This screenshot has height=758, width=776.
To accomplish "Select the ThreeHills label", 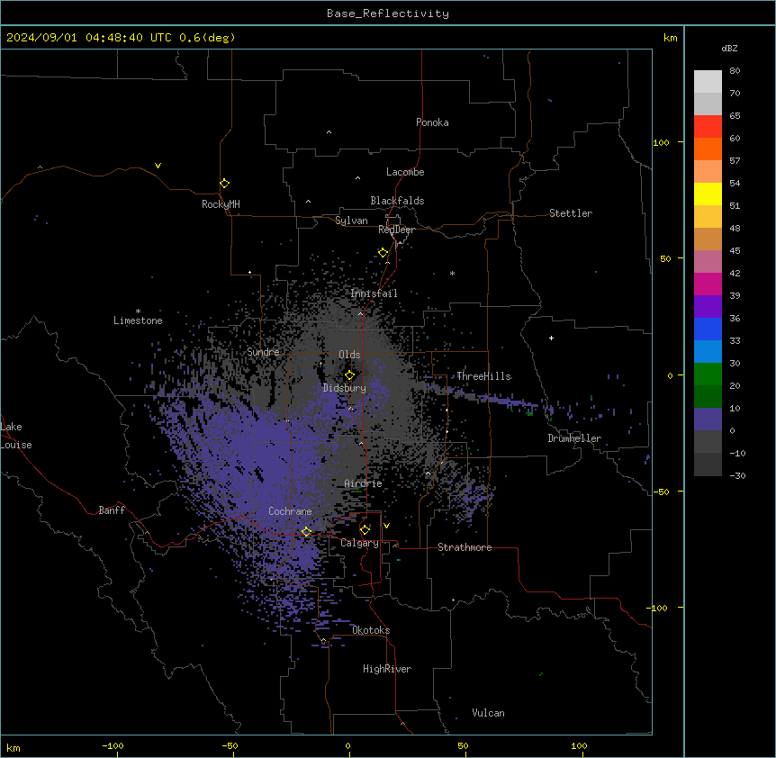I will tap(483, 376).
